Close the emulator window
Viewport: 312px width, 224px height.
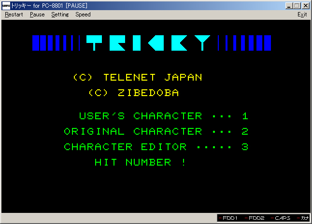tap(305, 6)
